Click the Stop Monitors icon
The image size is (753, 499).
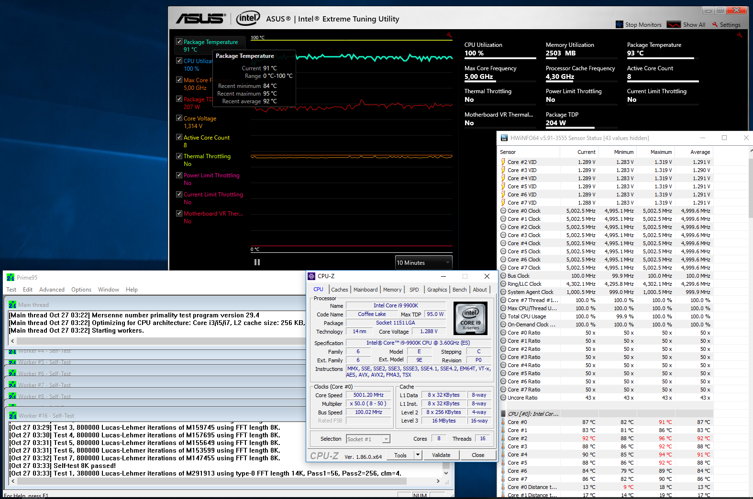[620, 24]
